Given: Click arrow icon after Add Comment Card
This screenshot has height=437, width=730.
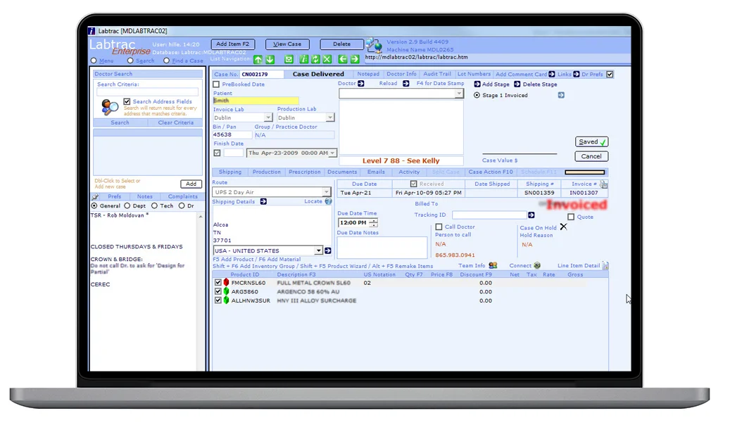Looking at the screenshot, I should pyautogui.click(x=552, y=74).
